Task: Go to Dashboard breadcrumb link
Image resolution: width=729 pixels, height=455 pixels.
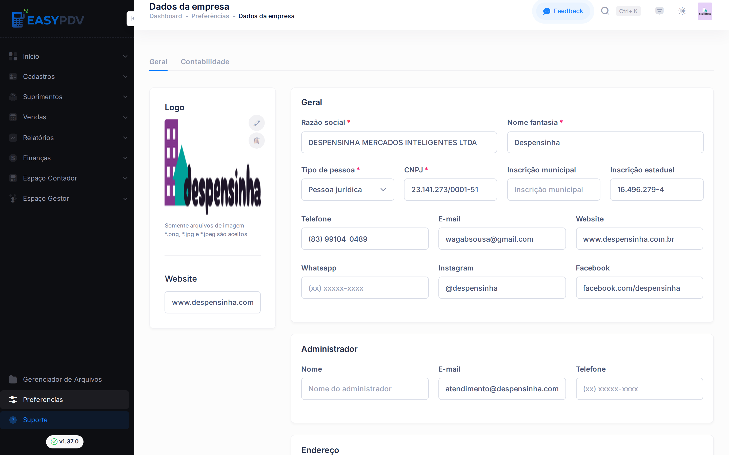Action: tap(166, 16)
